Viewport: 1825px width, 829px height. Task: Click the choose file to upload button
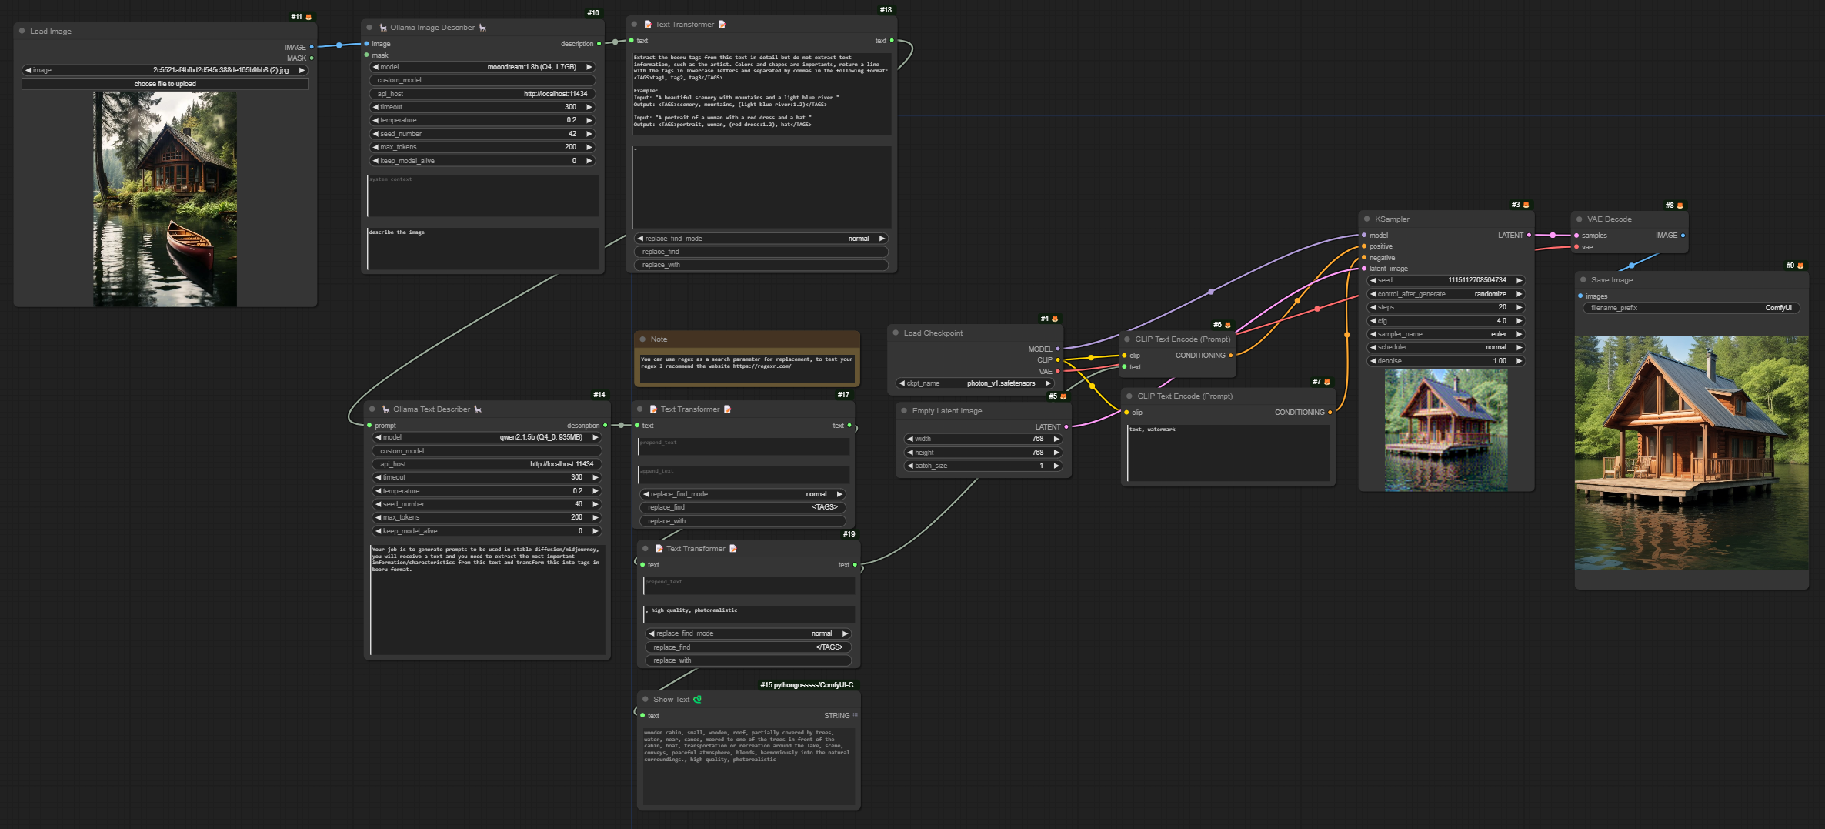pyautogui.click(x=165, y=84)
